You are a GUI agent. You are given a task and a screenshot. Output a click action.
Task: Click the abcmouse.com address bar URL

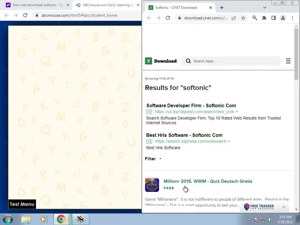[x=79, y=15]
